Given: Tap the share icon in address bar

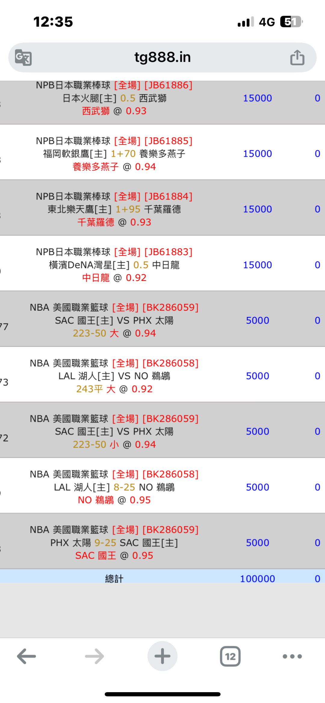Looking at the screenshot, I should 297,57.
